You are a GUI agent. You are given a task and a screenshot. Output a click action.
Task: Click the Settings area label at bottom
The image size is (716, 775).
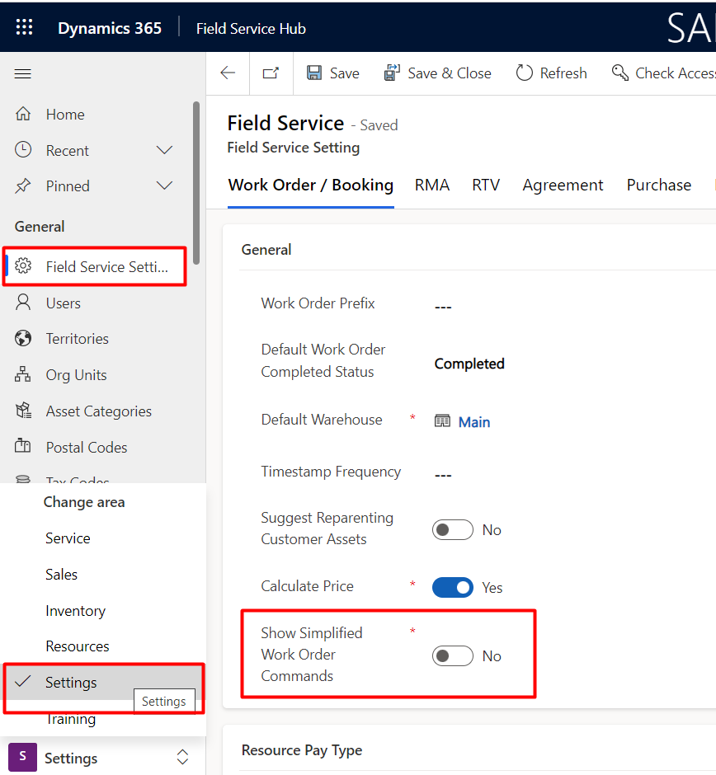pyautogui.click(x=71, y=758)
